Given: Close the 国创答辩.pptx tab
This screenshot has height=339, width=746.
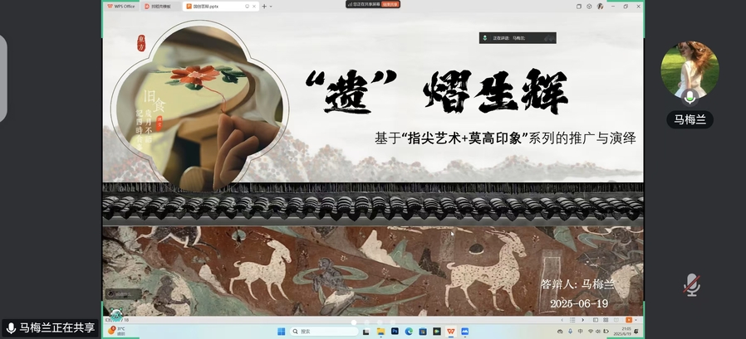Looking at the screenshot, I should [254, 6].
